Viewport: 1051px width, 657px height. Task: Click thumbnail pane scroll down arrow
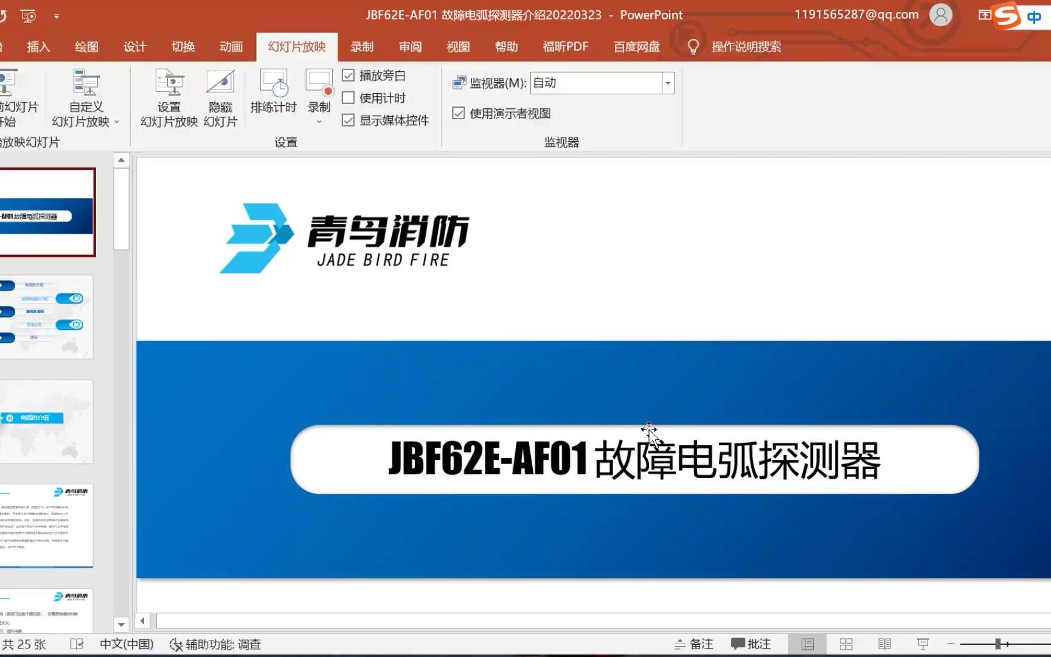tap(121, 624)
